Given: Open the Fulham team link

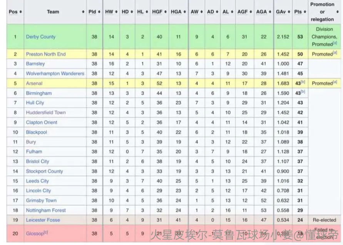Looking at the screenshot, I should pos(34,151).
